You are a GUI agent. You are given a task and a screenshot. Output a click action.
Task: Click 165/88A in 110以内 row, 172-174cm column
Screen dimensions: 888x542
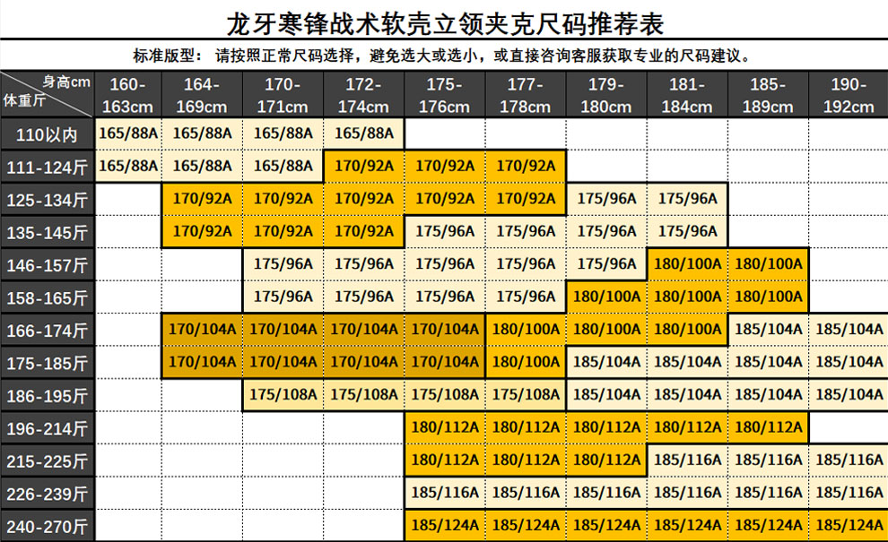(364, 133)
